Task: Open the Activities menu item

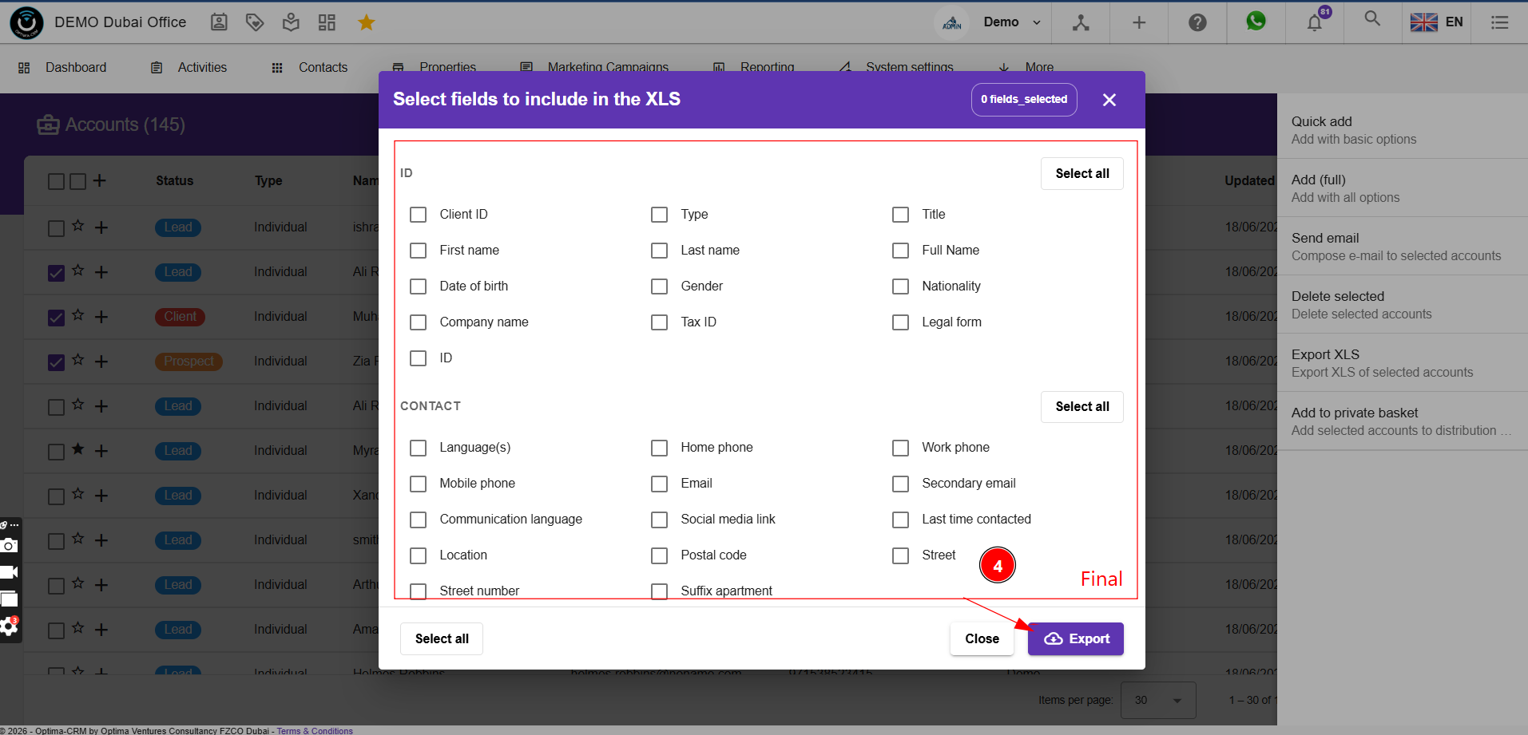Action: (189, 68)
